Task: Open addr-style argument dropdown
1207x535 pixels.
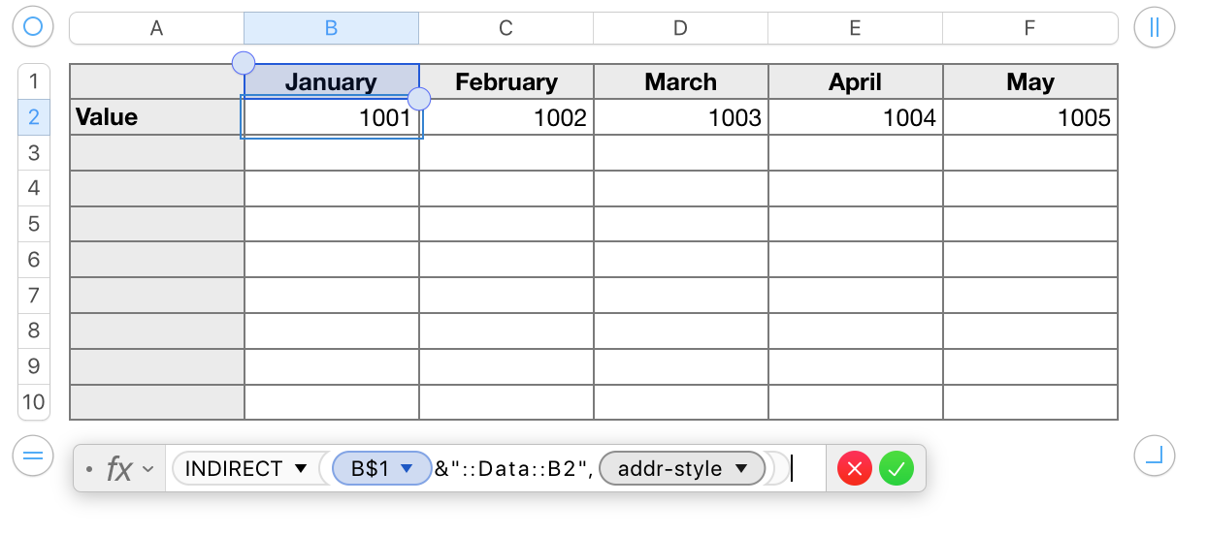Action: [742, 469]
